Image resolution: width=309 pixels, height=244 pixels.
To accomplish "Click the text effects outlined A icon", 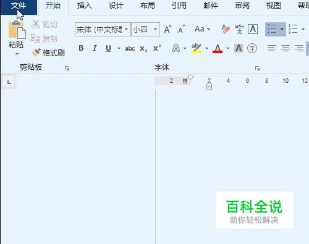I will pos(176,48).
